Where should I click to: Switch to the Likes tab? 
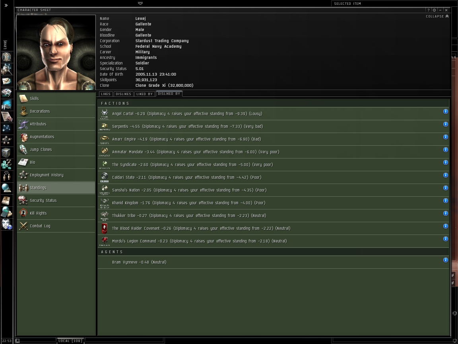pyautogui.click(x=105, y=94)
